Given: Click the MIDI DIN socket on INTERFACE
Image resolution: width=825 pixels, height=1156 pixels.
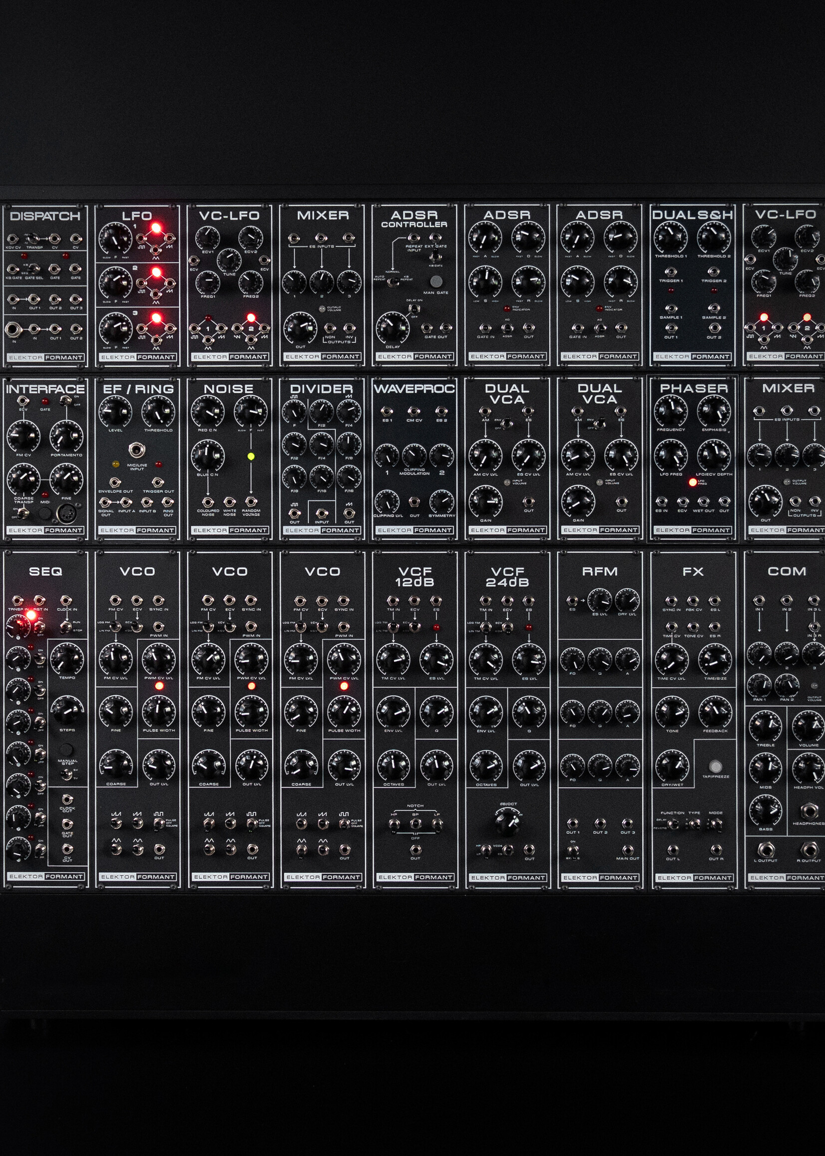Looking at the screenshot, I should 65,515.
